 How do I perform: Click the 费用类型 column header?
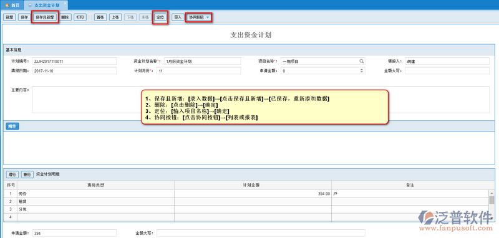point(96,185)
